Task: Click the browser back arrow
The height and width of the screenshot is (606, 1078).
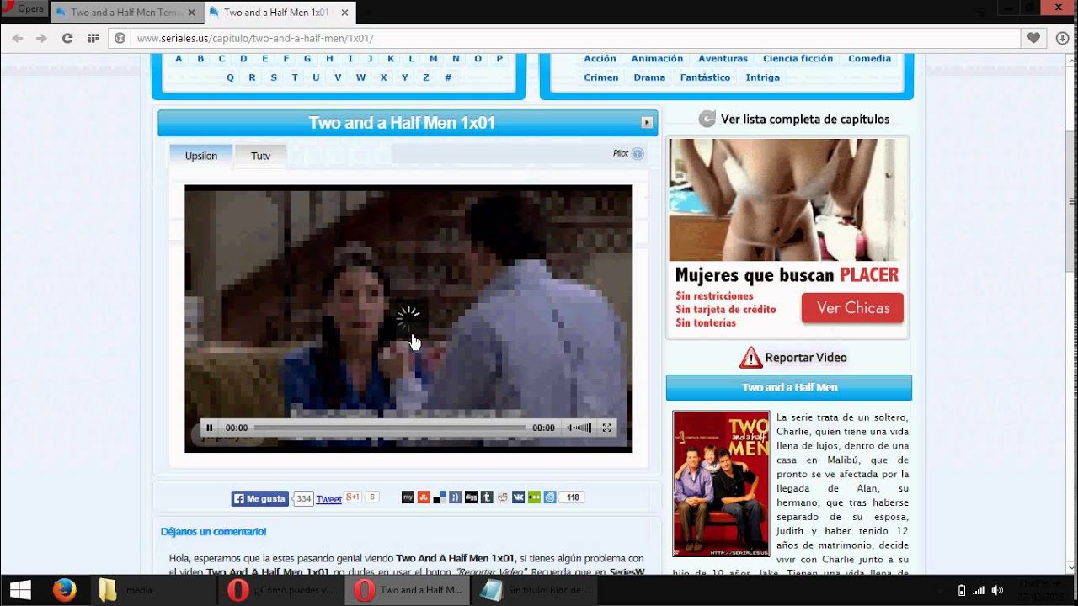Action: [x=18, y=38]
